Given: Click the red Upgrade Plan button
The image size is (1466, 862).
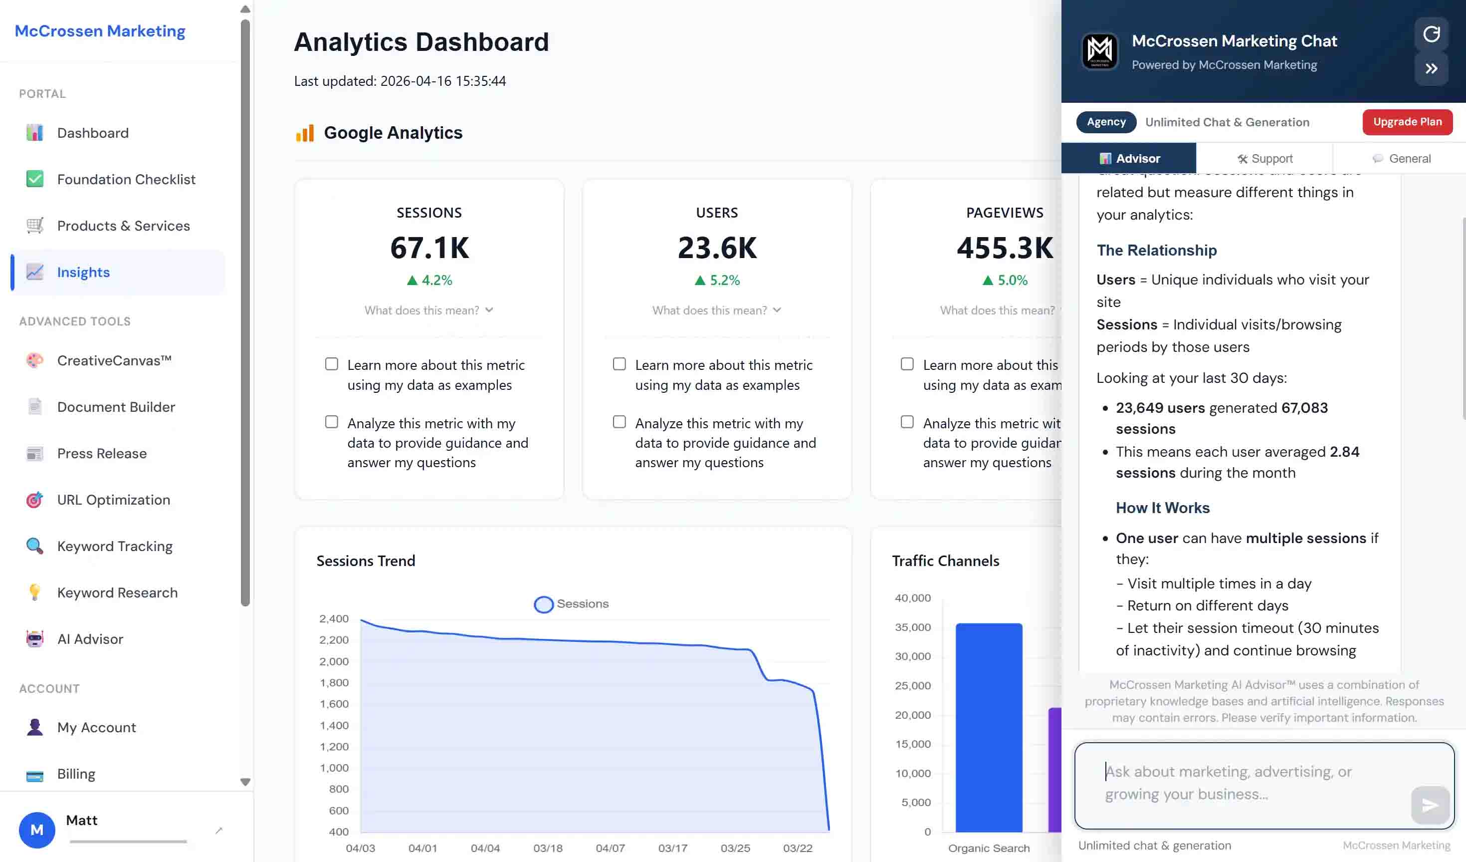Looking at the screenshot, I should pyautogui.click(x=1407, y=122).
